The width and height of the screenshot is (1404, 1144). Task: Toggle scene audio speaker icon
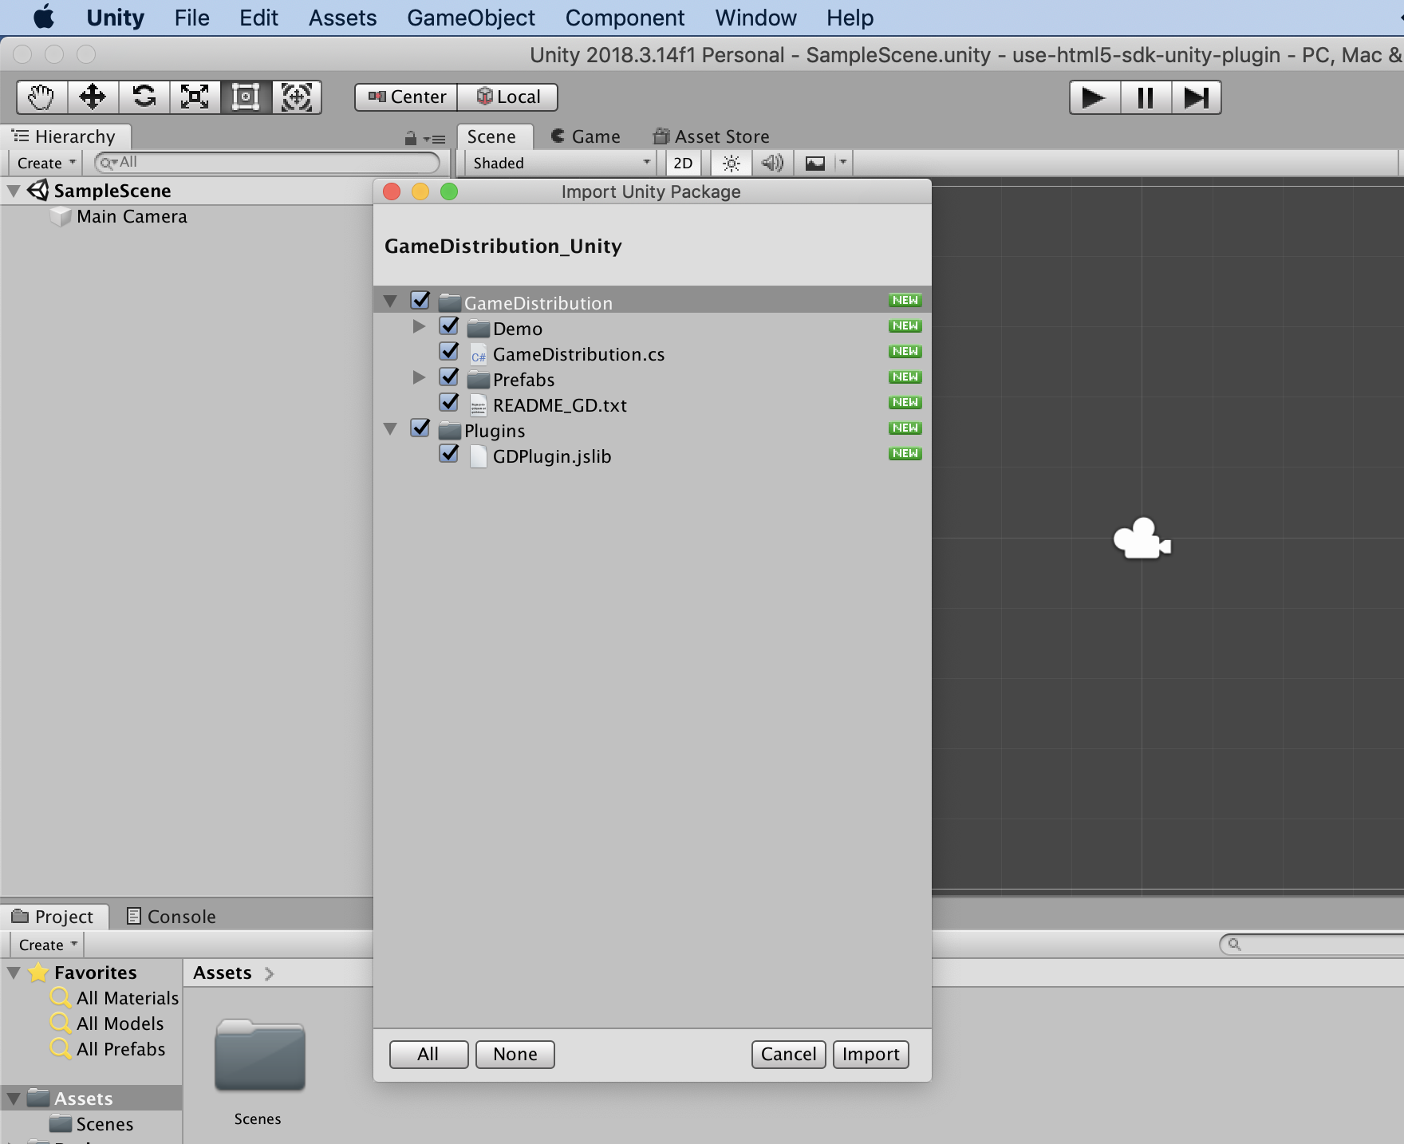(x=772, y=164)
